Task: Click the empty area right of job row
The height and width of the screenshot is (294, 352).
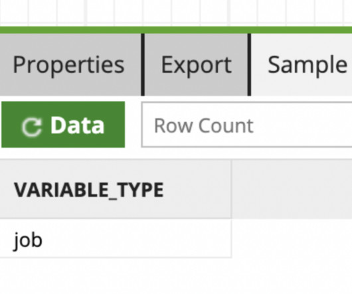Action: pos(292,239)
